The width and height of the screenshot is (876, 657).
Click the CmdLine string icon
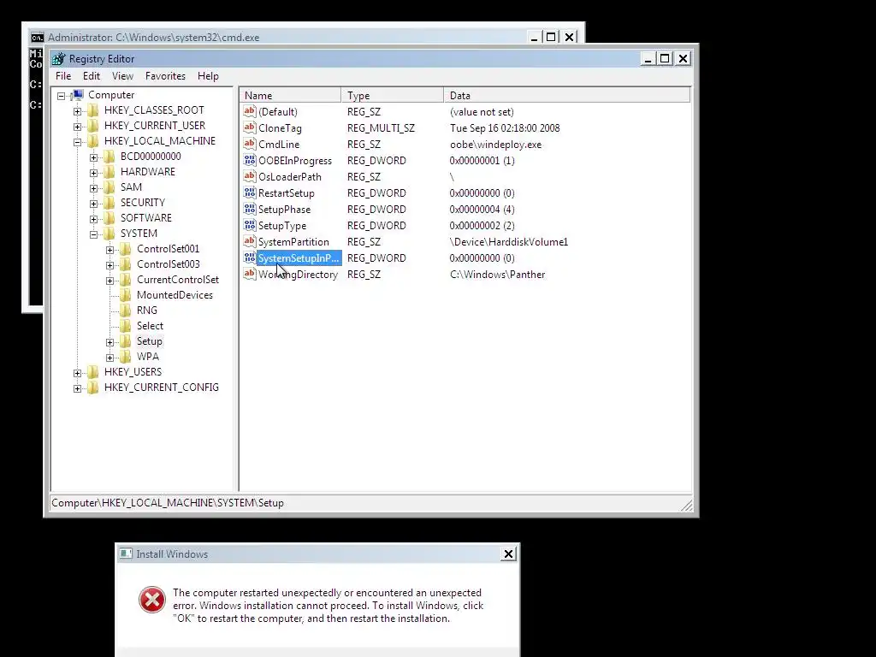tap(250, 144)
